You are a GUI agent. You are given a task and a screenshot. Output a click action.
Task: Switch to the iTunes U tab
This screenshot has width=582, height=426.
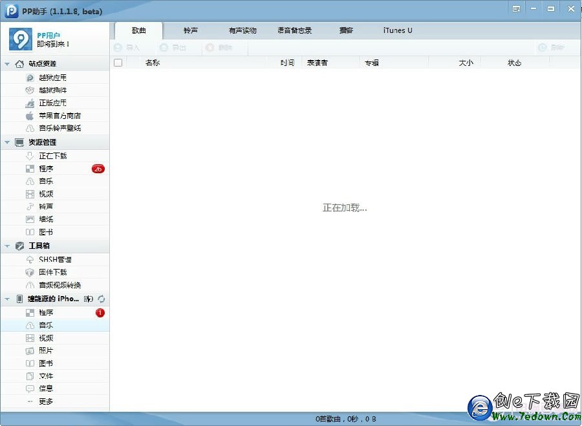coord(397,30)
